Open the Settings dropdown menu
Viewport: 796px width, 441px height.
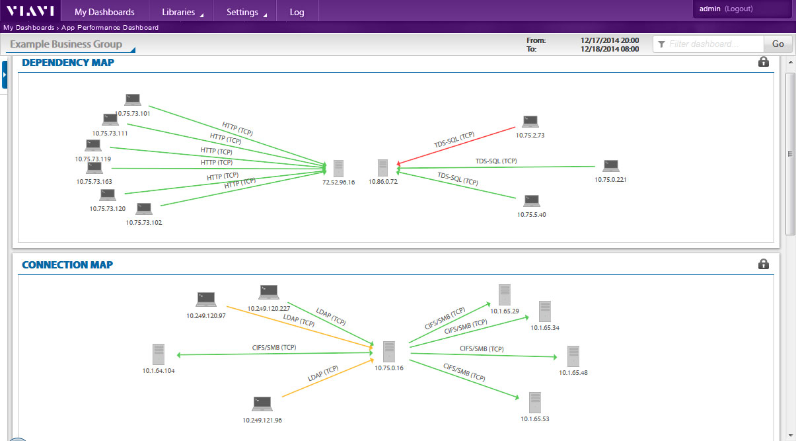click(x=246, y=12)
